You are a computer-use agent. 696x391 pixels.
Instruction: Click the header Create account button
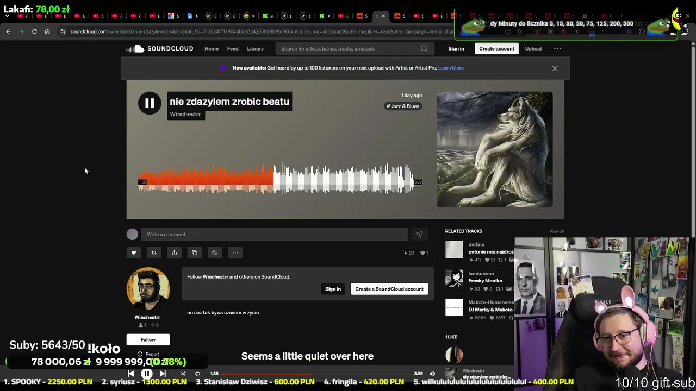[x=496, y=49]
